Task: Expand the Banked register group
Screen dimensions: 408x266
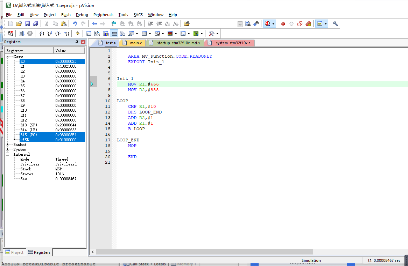Action: click(8, 145)
